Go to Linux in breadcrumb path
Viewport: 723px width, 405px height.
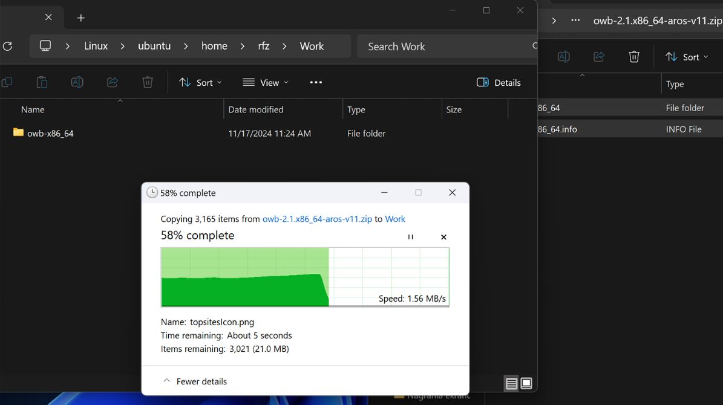(x=96, y=46)
